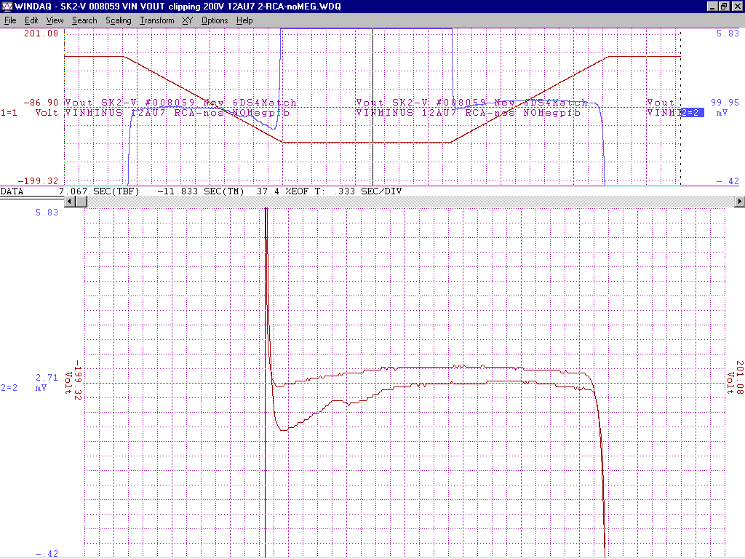Select the 1=1 Volt channel label
This screenshot has width=745, height=559.
(29, 113)
